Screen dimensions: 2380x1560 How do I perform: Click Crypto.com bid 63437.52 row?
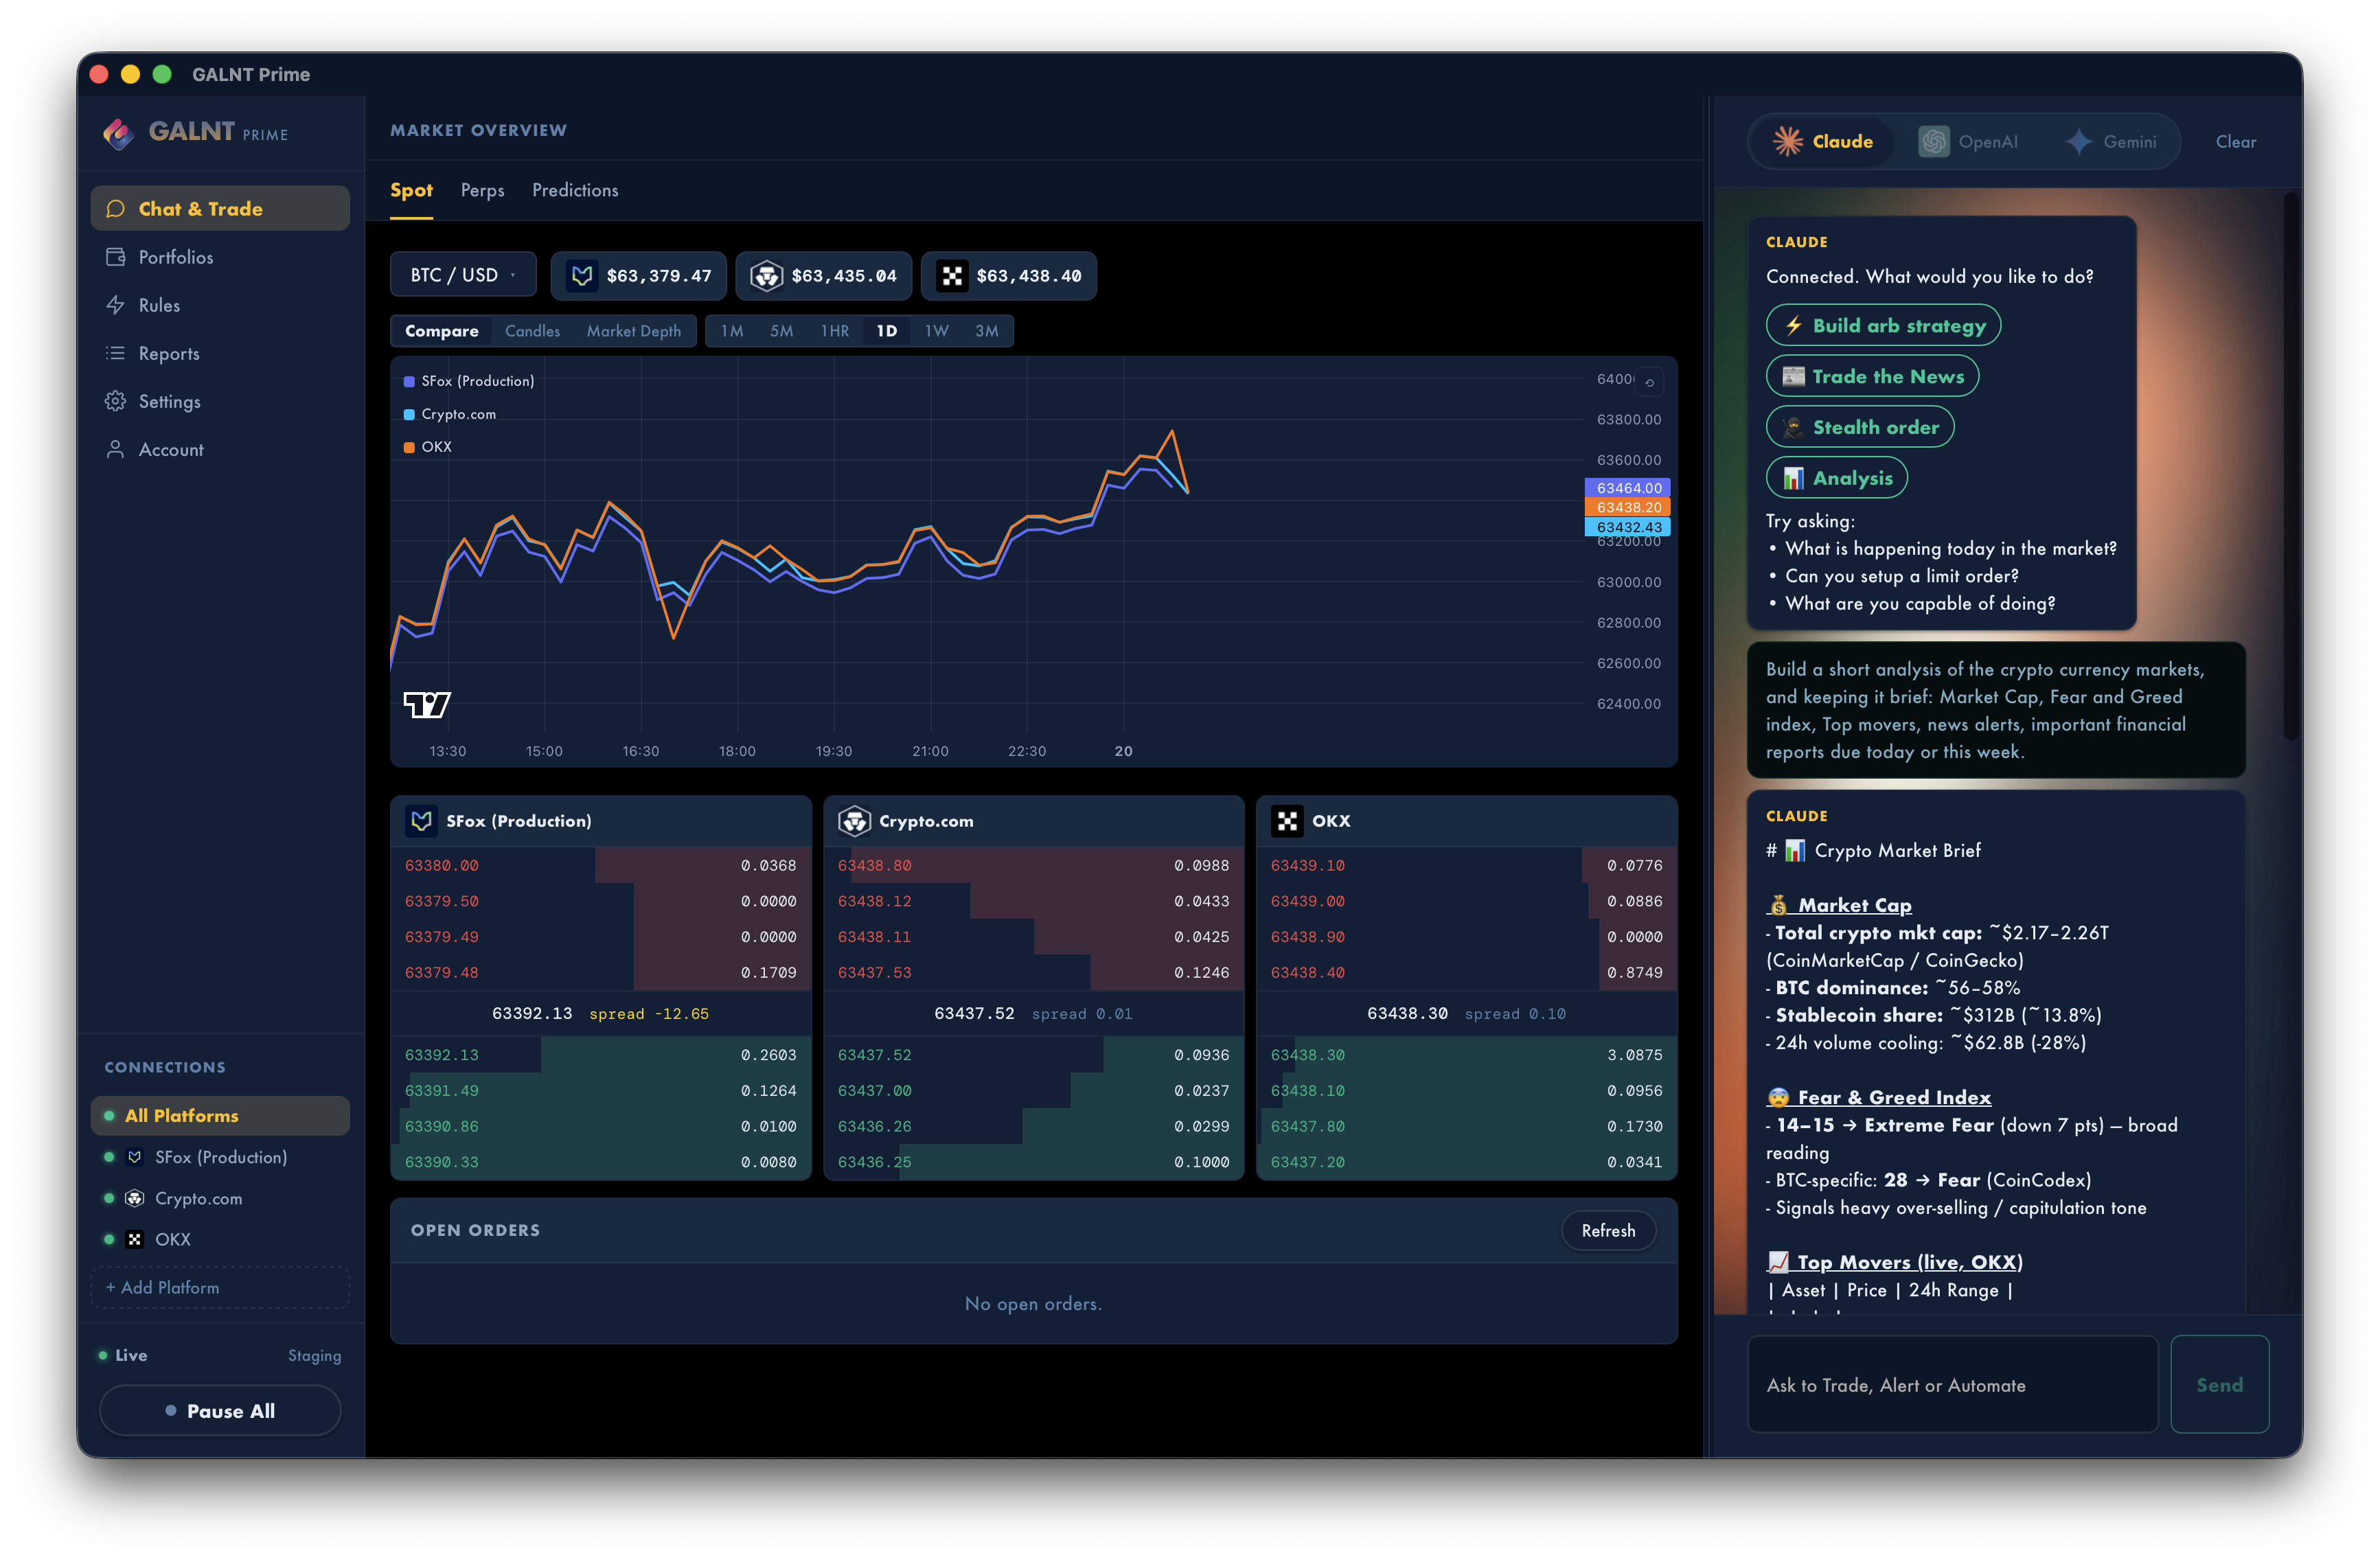click(x=1033, y=1055)
